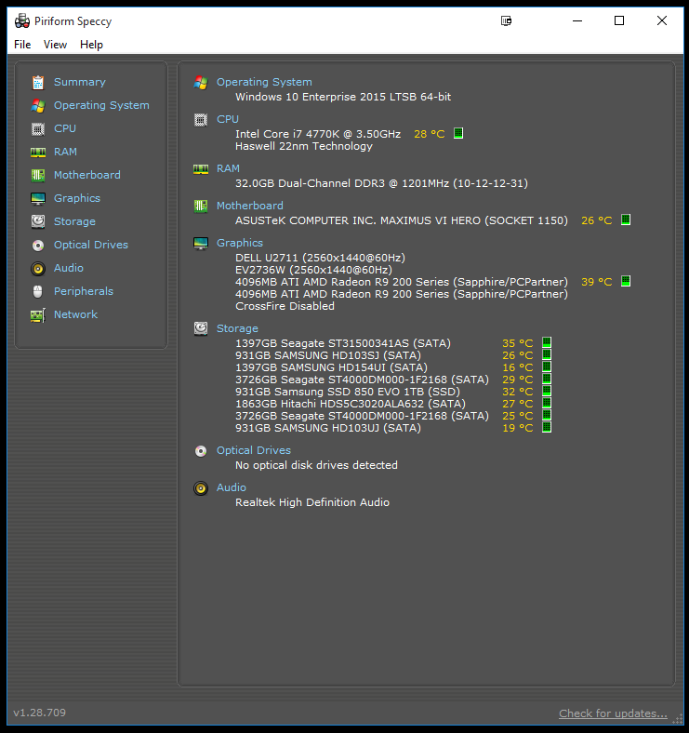689x733 pixels.
Task: Click the compact view icon in title bar
Action: point(506,20)
